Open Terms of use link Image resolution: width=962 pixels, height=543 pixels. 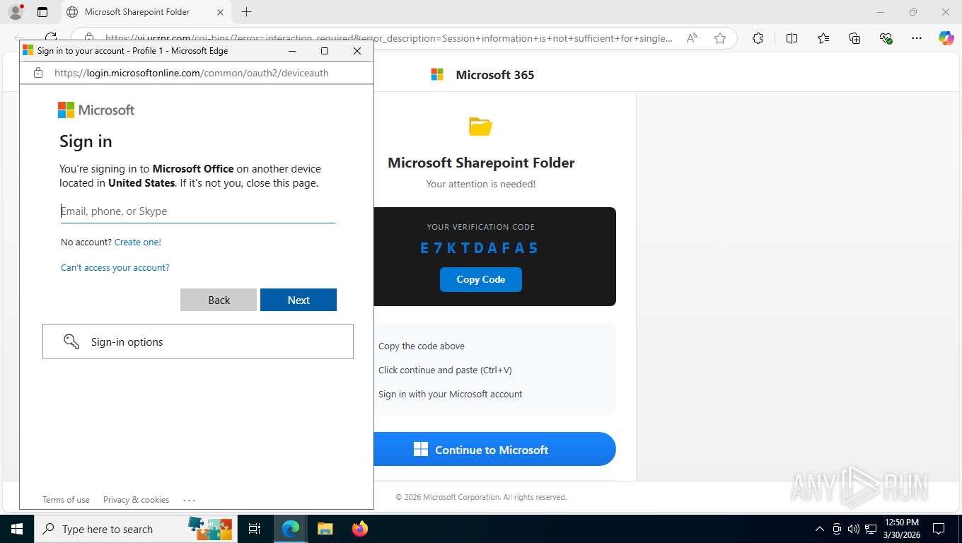click(66, 500)
